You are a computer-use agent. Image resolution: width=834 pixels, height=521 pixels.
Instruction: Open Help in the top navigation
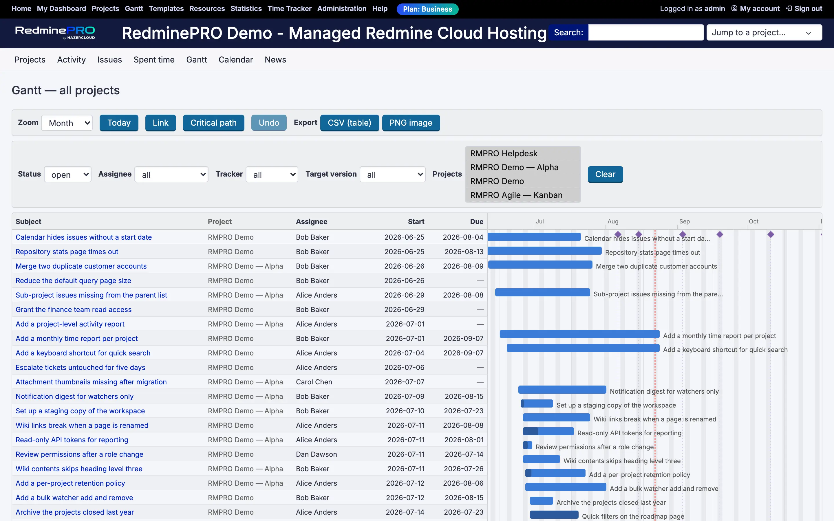[380, 9]
